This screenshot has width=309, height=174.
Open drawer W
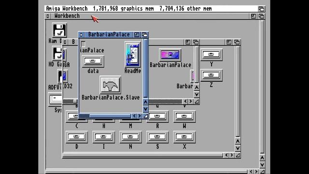point(184,116)
